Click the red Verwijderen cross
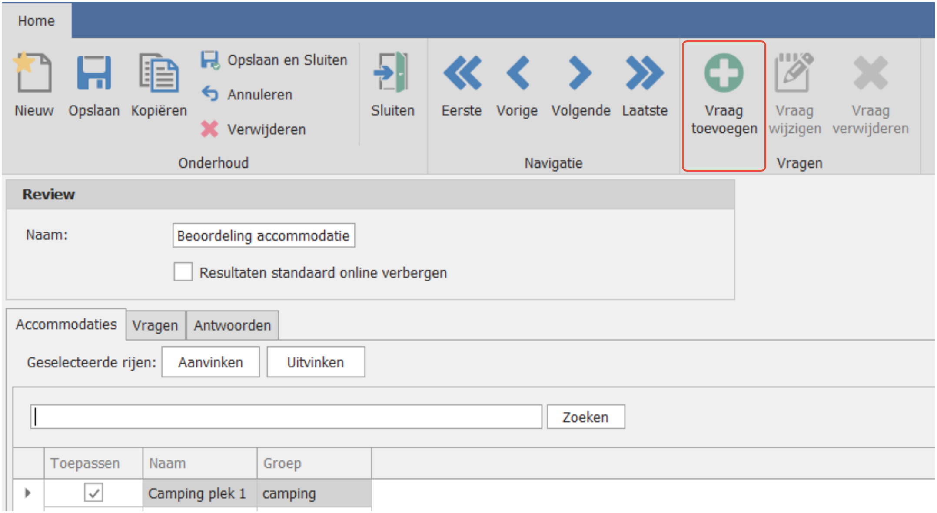This screenshot has width=937, height=513. [209, 129]
